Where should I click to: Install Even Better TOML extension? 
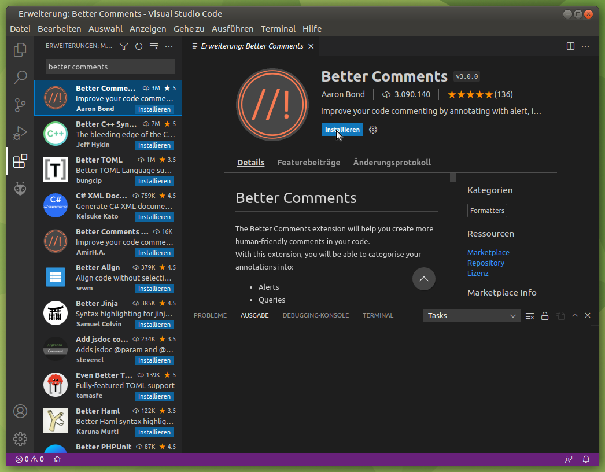click(x=154, y=396)
